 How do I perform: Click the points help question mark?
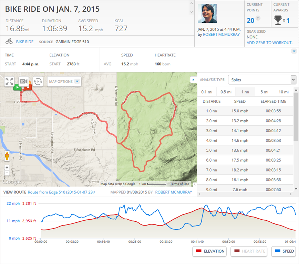(x=258, y=18)
